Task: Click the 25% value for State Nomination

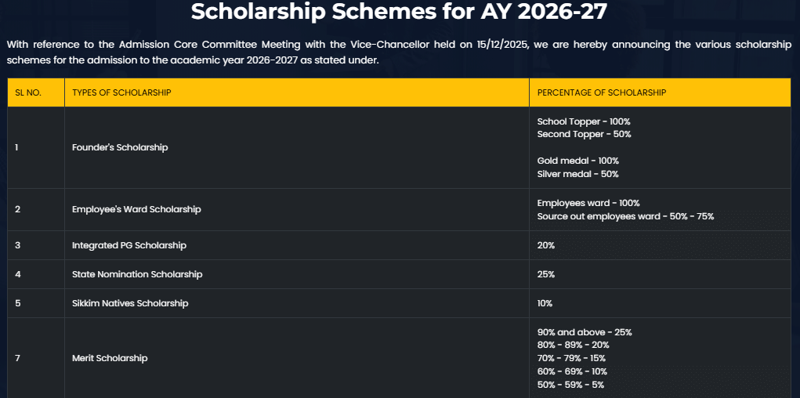Action: pos(546,274)
